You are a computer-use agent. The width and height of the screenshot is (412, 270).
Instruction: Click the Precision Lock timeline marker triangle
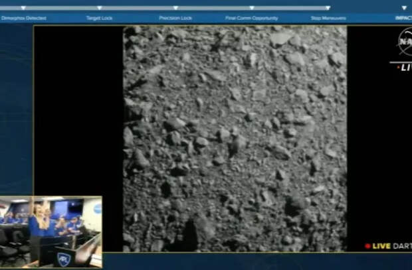point(176,8)
